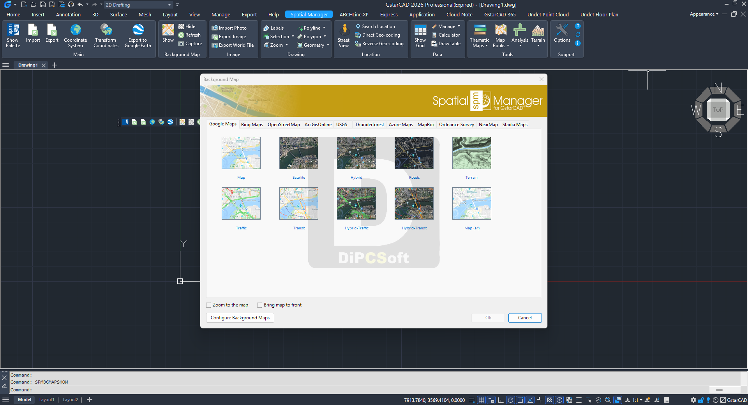
Task: Click the Ok button in dialog
Action: 488,318
